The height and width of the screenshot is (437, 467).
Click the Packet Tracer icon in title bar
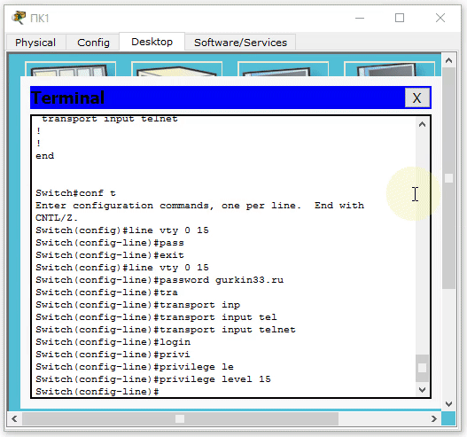click(x=19, y=18)
